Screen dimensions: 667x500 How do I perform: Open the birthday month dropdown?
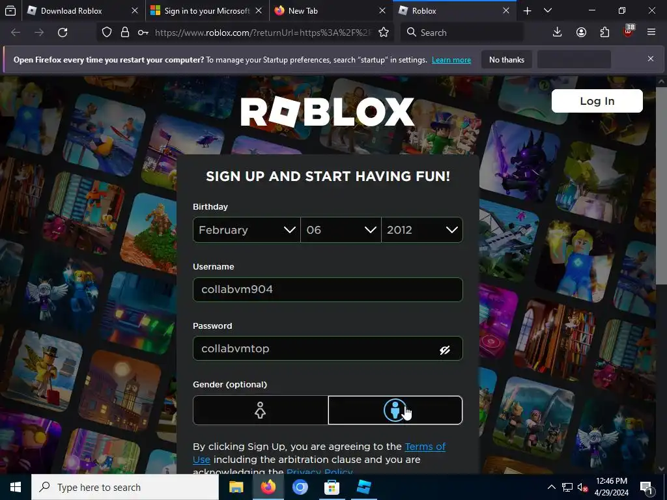pyautogui.click(x=247, y=230)
